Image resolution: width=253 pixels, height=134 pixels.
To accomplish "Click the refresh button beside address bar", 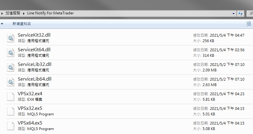I will 240,13.
